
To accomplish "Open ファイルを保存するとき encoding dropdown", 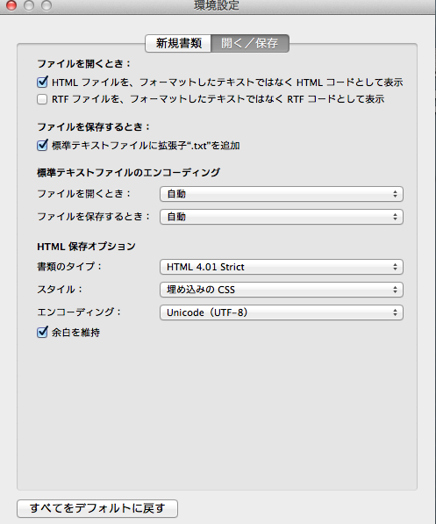I will coord(282,217).
